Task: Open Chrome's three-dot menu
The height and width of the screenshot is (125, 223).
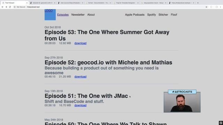Action: pos(221,7)
